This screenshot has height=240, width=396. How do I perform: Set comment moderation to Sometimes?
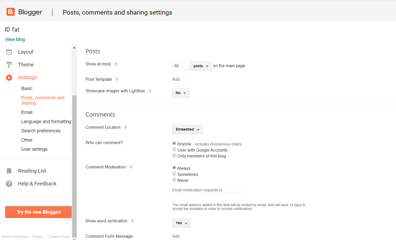(174, 174)
